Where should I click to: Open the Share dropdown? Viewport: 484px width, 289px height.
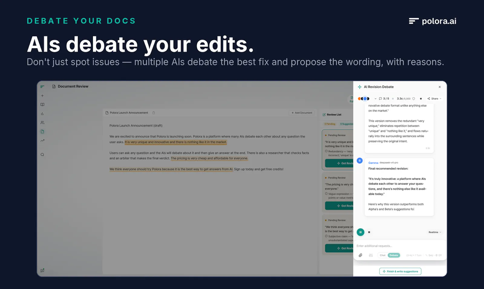pyautogui.click(x=434, y=99)
